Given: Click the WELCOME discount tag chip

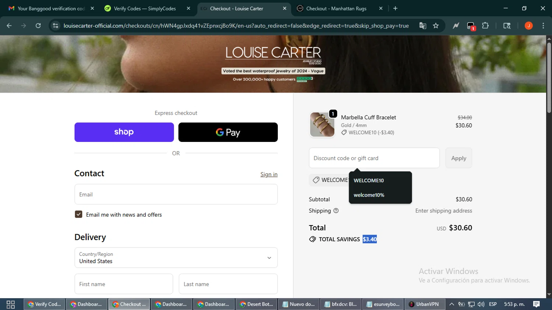Looking at the screenshot, I should pos(329,180).
